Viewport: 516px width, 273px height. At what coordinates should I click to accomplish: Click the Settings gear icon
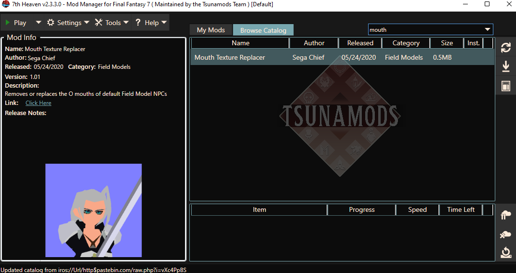click(51, 22)
